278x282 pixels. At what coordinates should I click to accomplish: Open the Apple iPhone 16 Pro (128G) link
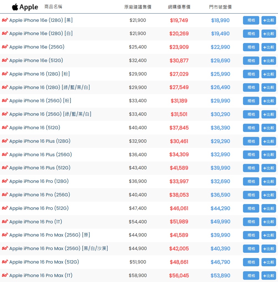point(39,181)
